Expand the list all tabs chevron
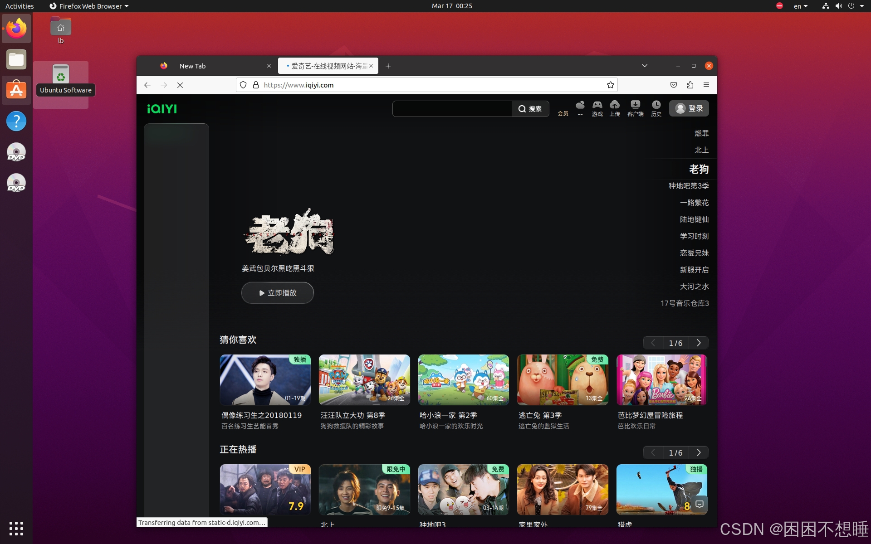The width and height of the screenshot is (871, 544). 644,66
